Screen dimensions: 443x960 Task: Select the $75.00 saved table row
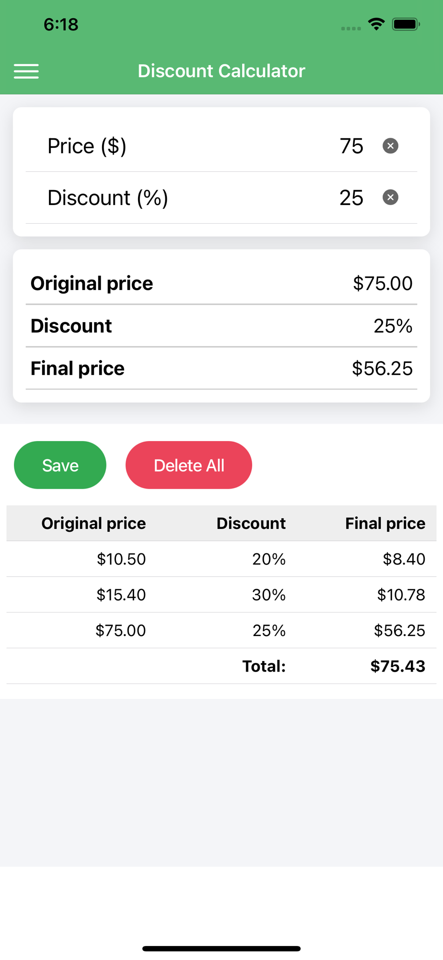coord(221,630)
